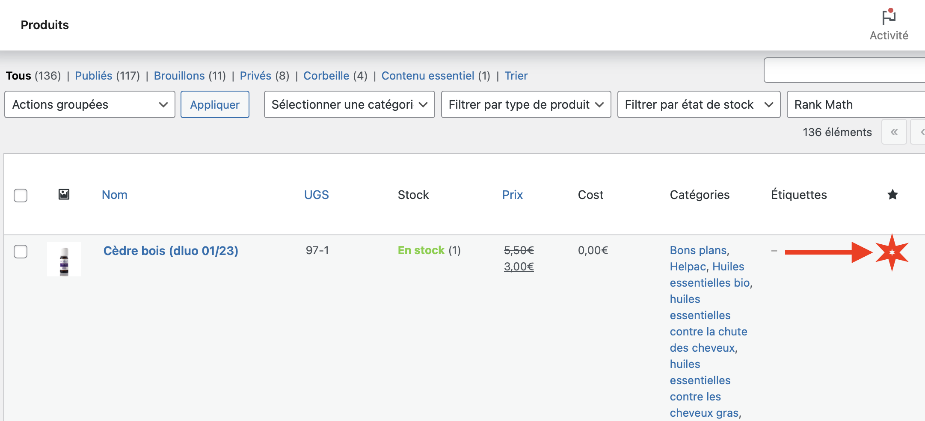Show the Brouillons products
Screen dimensions: 925x421
click(x=179, y=76)
